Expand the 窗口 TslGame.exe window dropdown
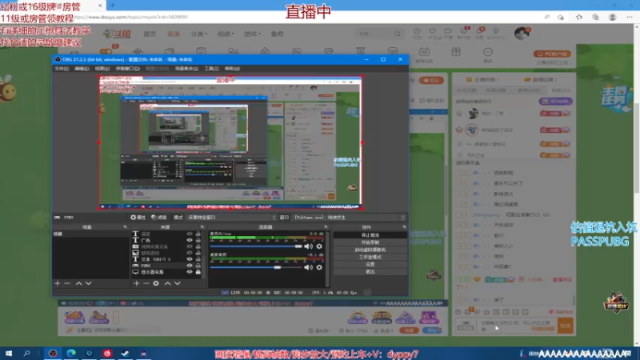640x360 pixels. (350, 218)
